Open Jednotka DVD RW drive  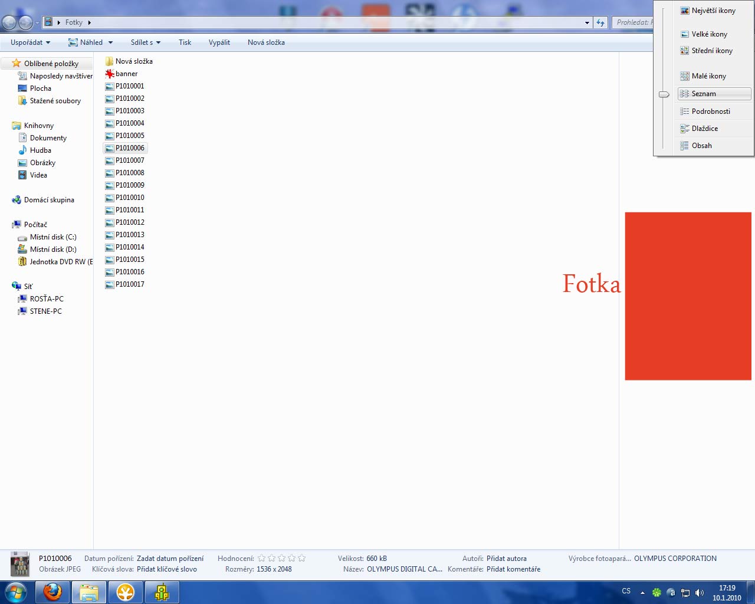(x=55, y=262)
